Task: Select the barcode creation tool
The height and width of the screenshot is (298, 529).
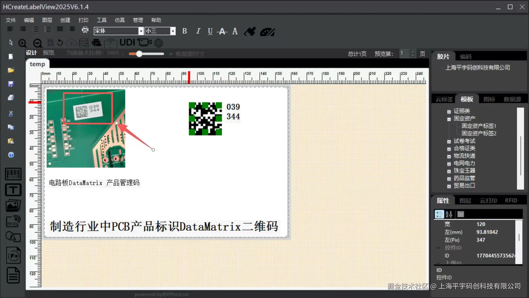Action: click(x=13, y=174)
